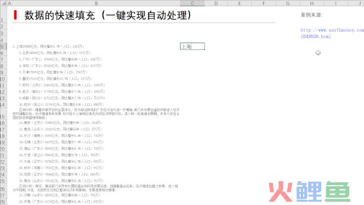Click column G header
Screen dimensions: 364x205
pyautogui.click(x=288, y=3)
